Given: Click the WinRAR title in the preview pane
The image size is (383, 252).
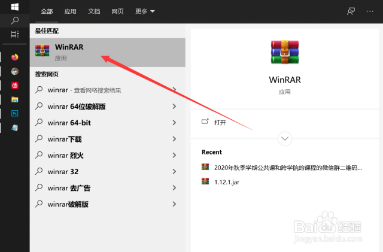Looking at the screenshot, I should (x=285, y=80).
